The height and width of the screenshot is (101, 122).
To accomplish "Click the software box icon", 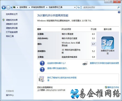I will pos(42,79).
